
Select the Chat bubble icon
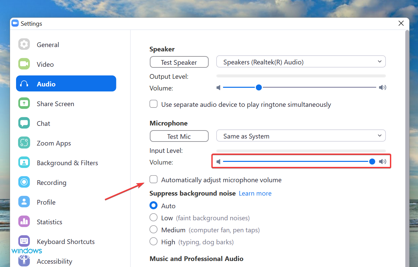tap(24, 123)
